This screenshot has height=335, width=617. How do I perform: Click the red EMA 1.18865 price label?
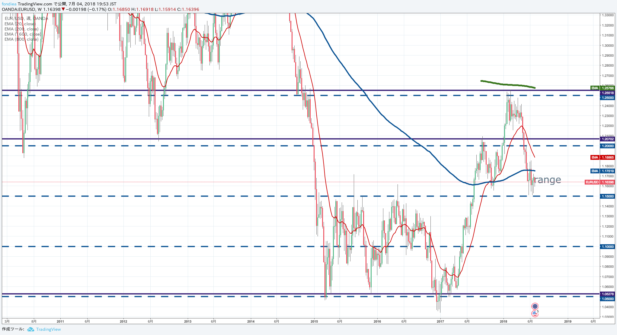603,157
